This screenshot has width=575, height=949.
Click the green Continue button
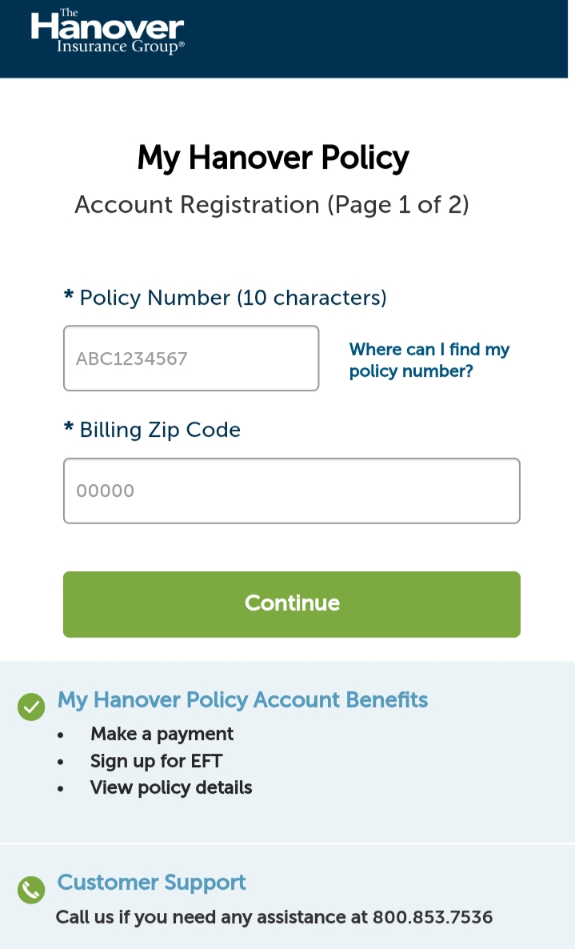pyautogui.click(x=291, y=604)
